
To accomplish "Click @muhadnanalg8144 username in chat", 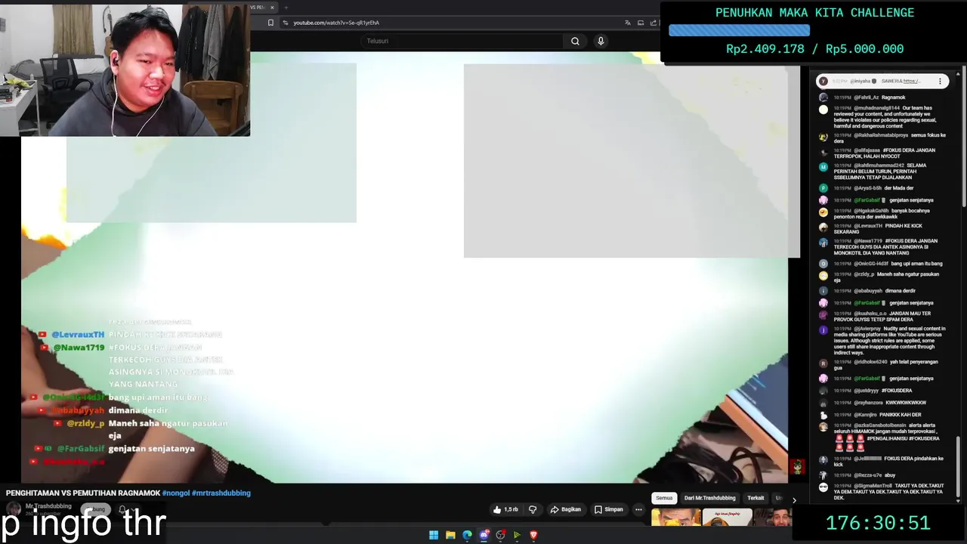I will pyautogui.click(x=877, y=108).
